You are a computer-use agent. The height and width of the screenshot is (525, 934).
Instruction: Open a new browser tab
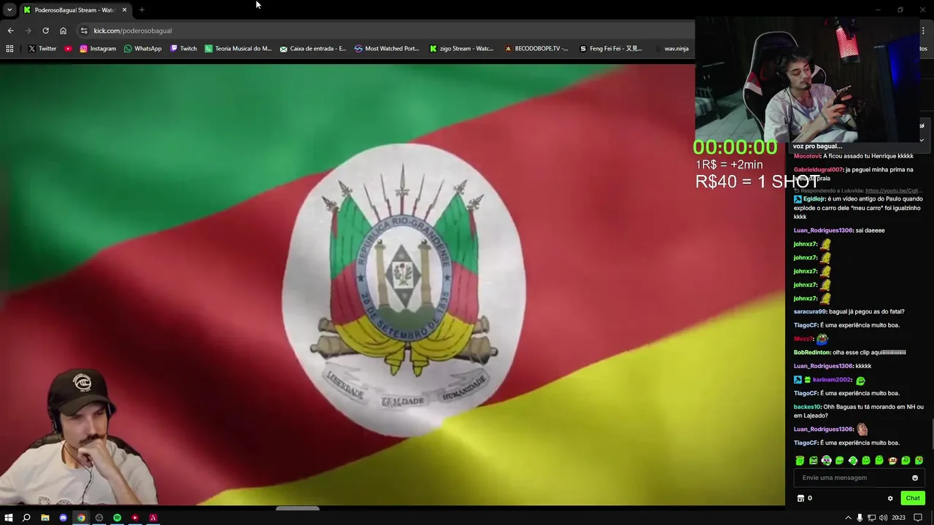coord(142,9)
